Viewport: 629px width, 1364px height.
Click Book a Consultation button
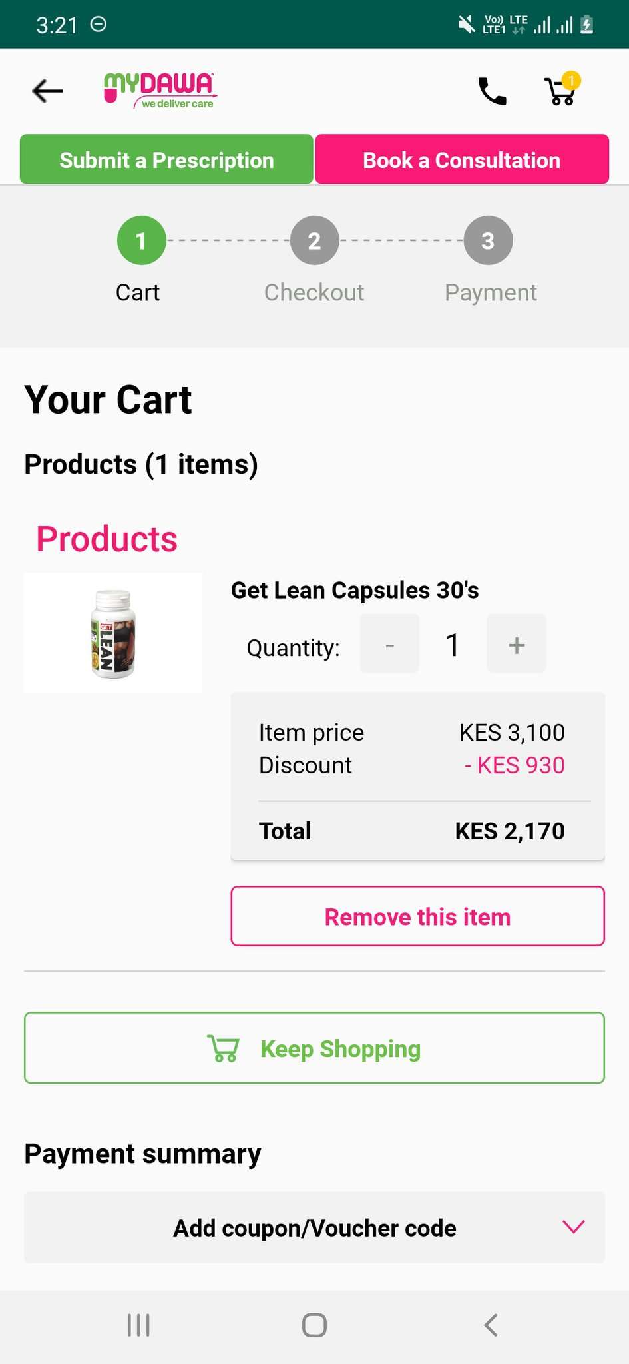point(462,160)
